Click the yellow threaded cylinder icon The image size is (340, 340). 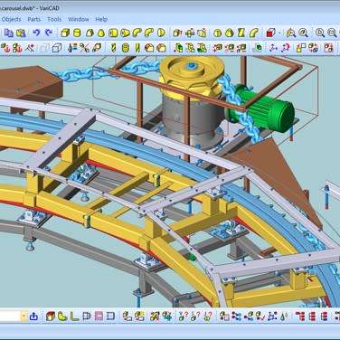(x=126, y=48)
